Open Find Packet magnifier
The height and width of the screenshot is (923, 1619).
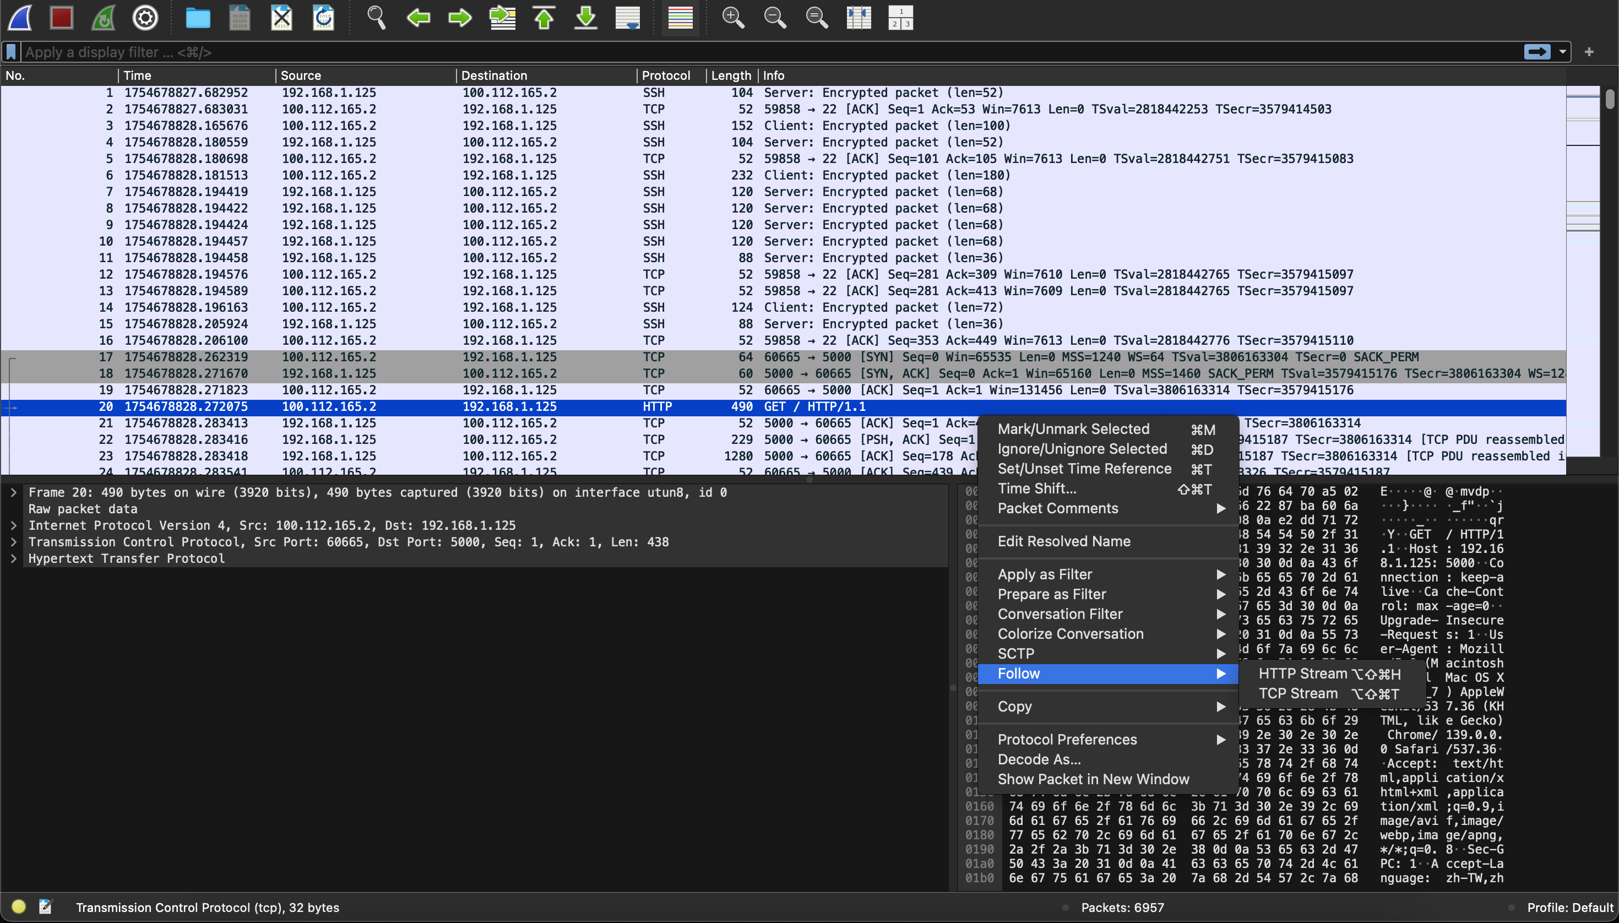[376, 18]
